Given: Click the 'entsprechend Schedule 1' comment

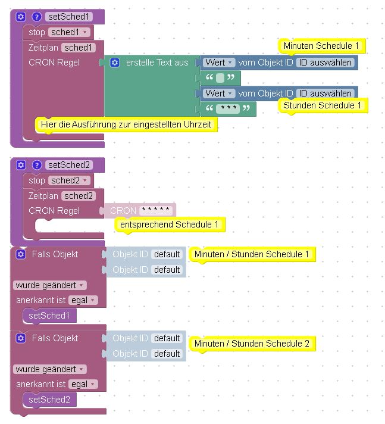Looking at the screenshot, I should pyautogui.click(x=170, y=225).
